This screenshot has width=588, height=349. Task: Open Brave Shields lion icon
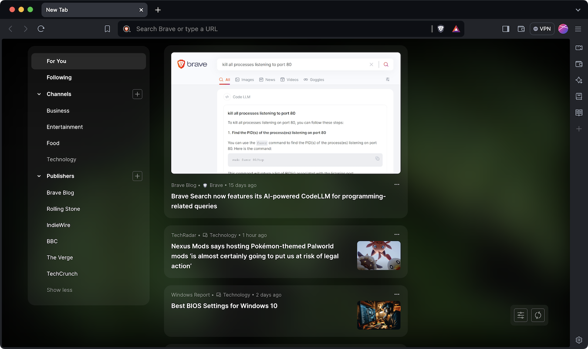441,29
